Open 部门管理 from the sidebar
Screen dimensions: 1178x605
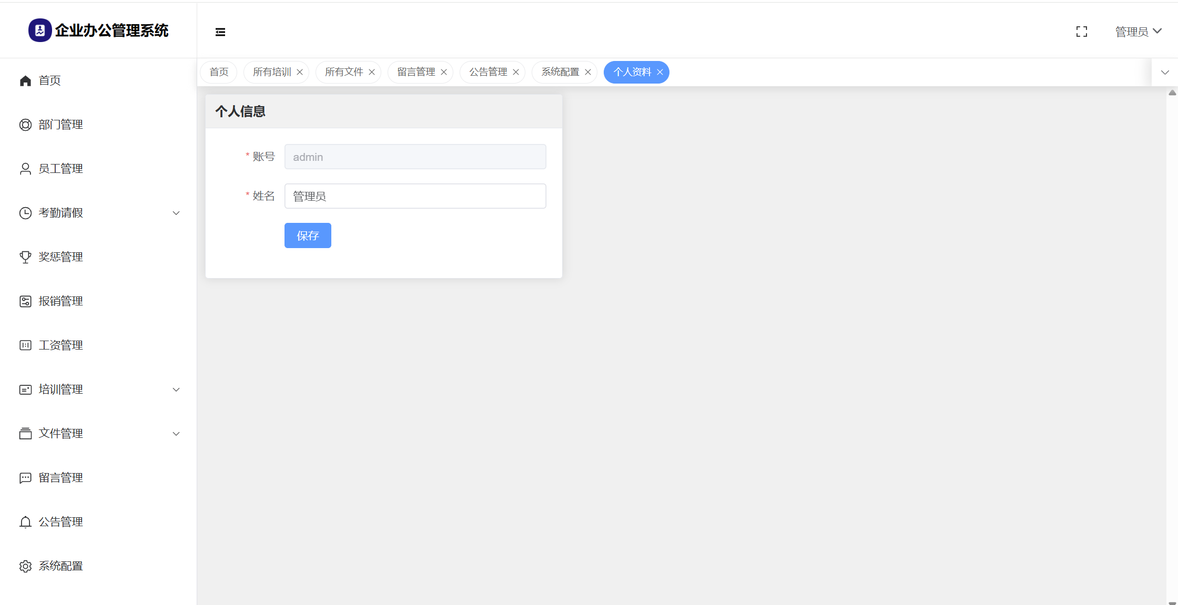[60, 125]
